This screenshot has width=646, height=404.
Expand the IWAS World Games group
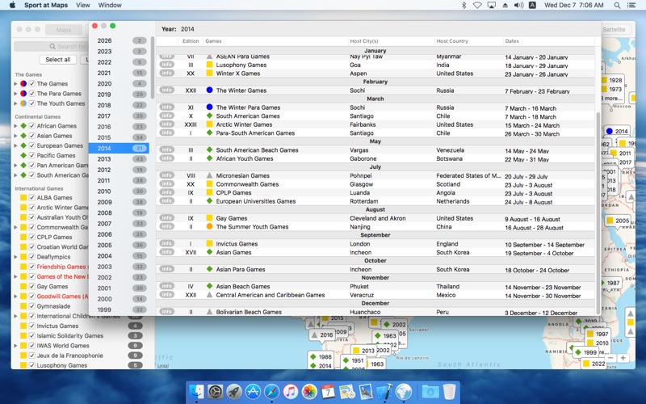15,346
